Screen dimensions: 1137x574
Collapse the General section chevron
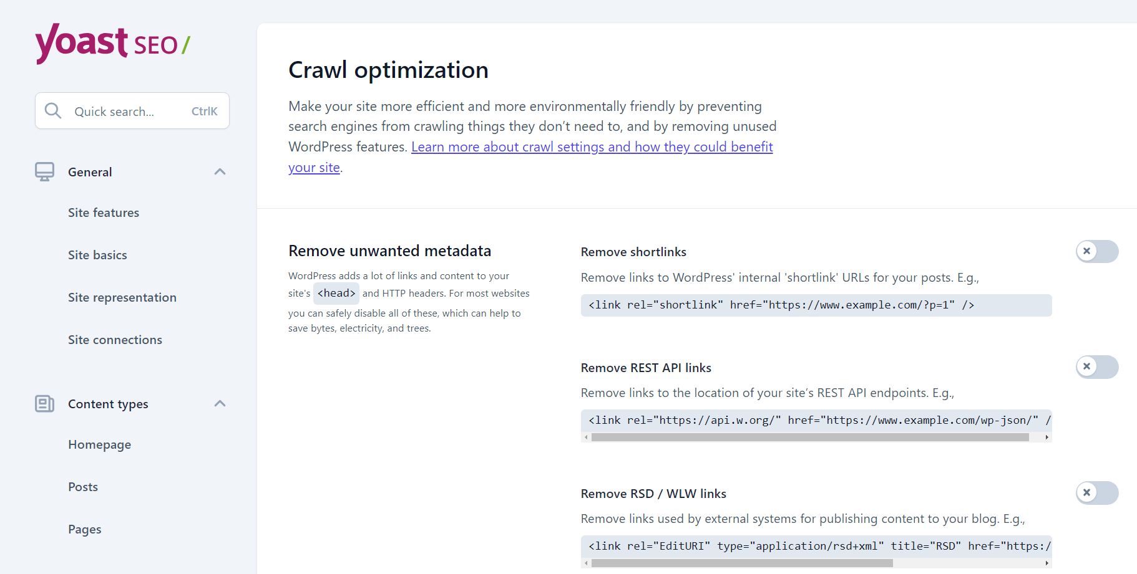click(x=220, y=172)
